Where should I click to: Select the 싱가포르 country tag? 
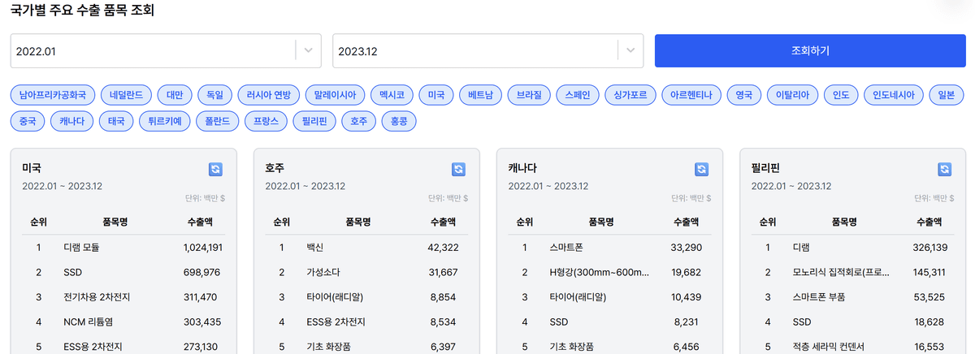pyautogui.click(x=630, y=95)
